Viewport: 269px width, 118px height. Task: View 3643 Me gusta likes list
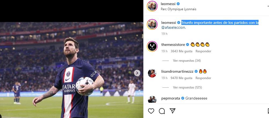181,51
